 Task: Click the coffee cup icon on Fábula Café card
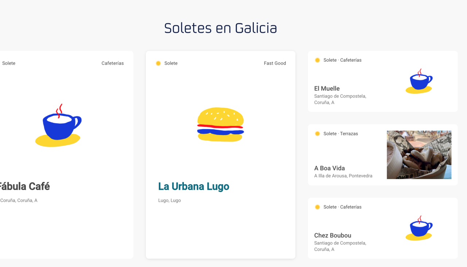point(58,126)
